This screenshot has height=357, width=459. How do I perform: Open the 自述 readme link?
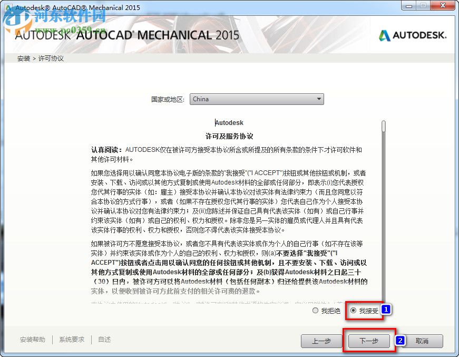103,340
